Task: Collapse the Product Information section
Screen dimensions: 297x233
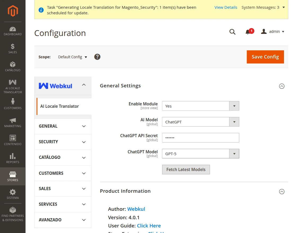Action: point(282,191)
